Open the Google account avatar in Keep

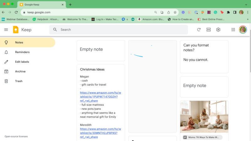click(x=243, y=30)
